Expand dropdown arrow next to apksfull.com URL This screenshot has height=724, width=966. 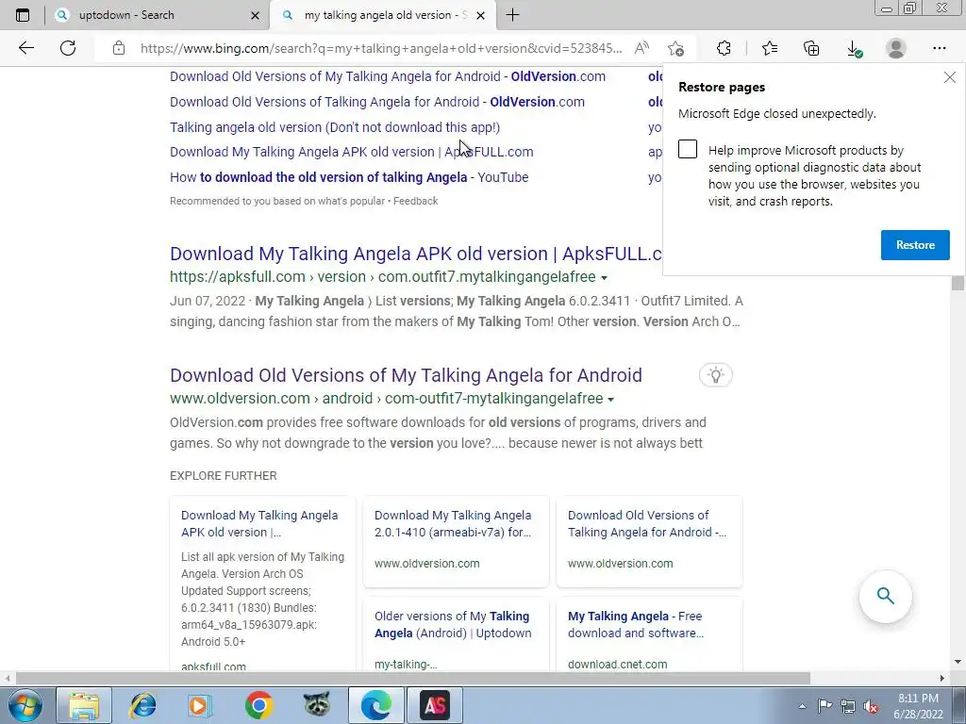tap(605, 278)
